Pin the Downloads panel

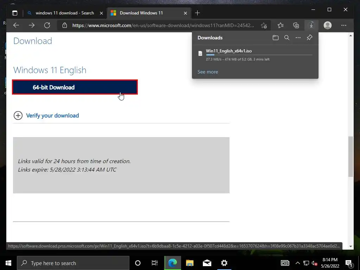(x=309, y=38)
